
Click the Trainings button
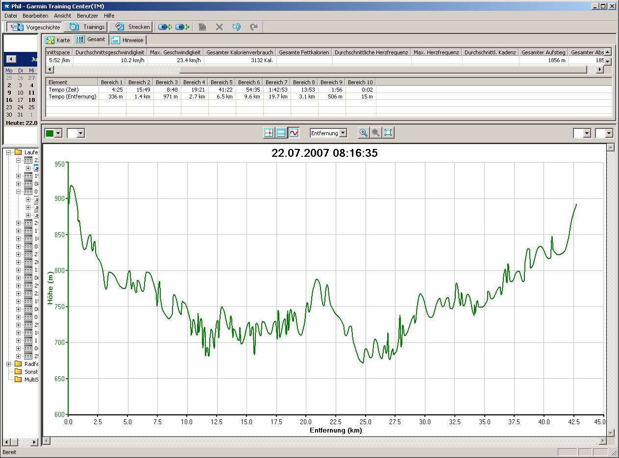87,27
